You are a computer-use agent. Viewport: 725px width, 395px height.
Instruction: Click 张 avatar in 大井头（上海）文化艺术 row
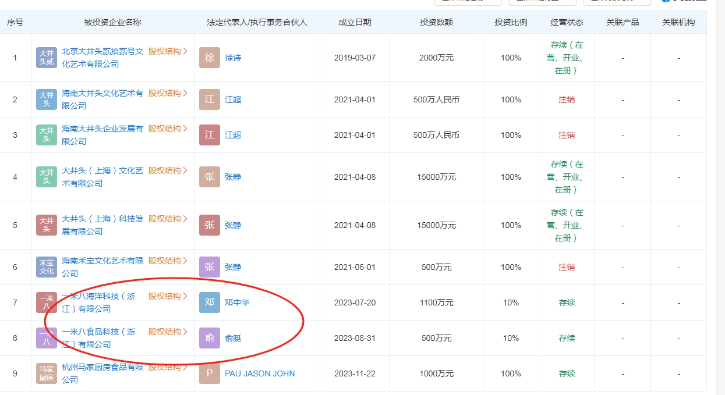(210, 177)
